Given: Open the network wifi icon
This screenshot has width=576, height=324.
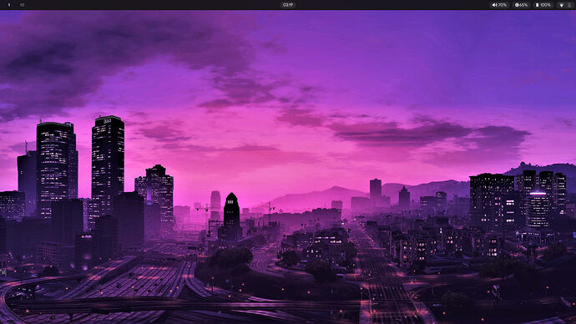Looking at the screenshot, I should point(561,5).
